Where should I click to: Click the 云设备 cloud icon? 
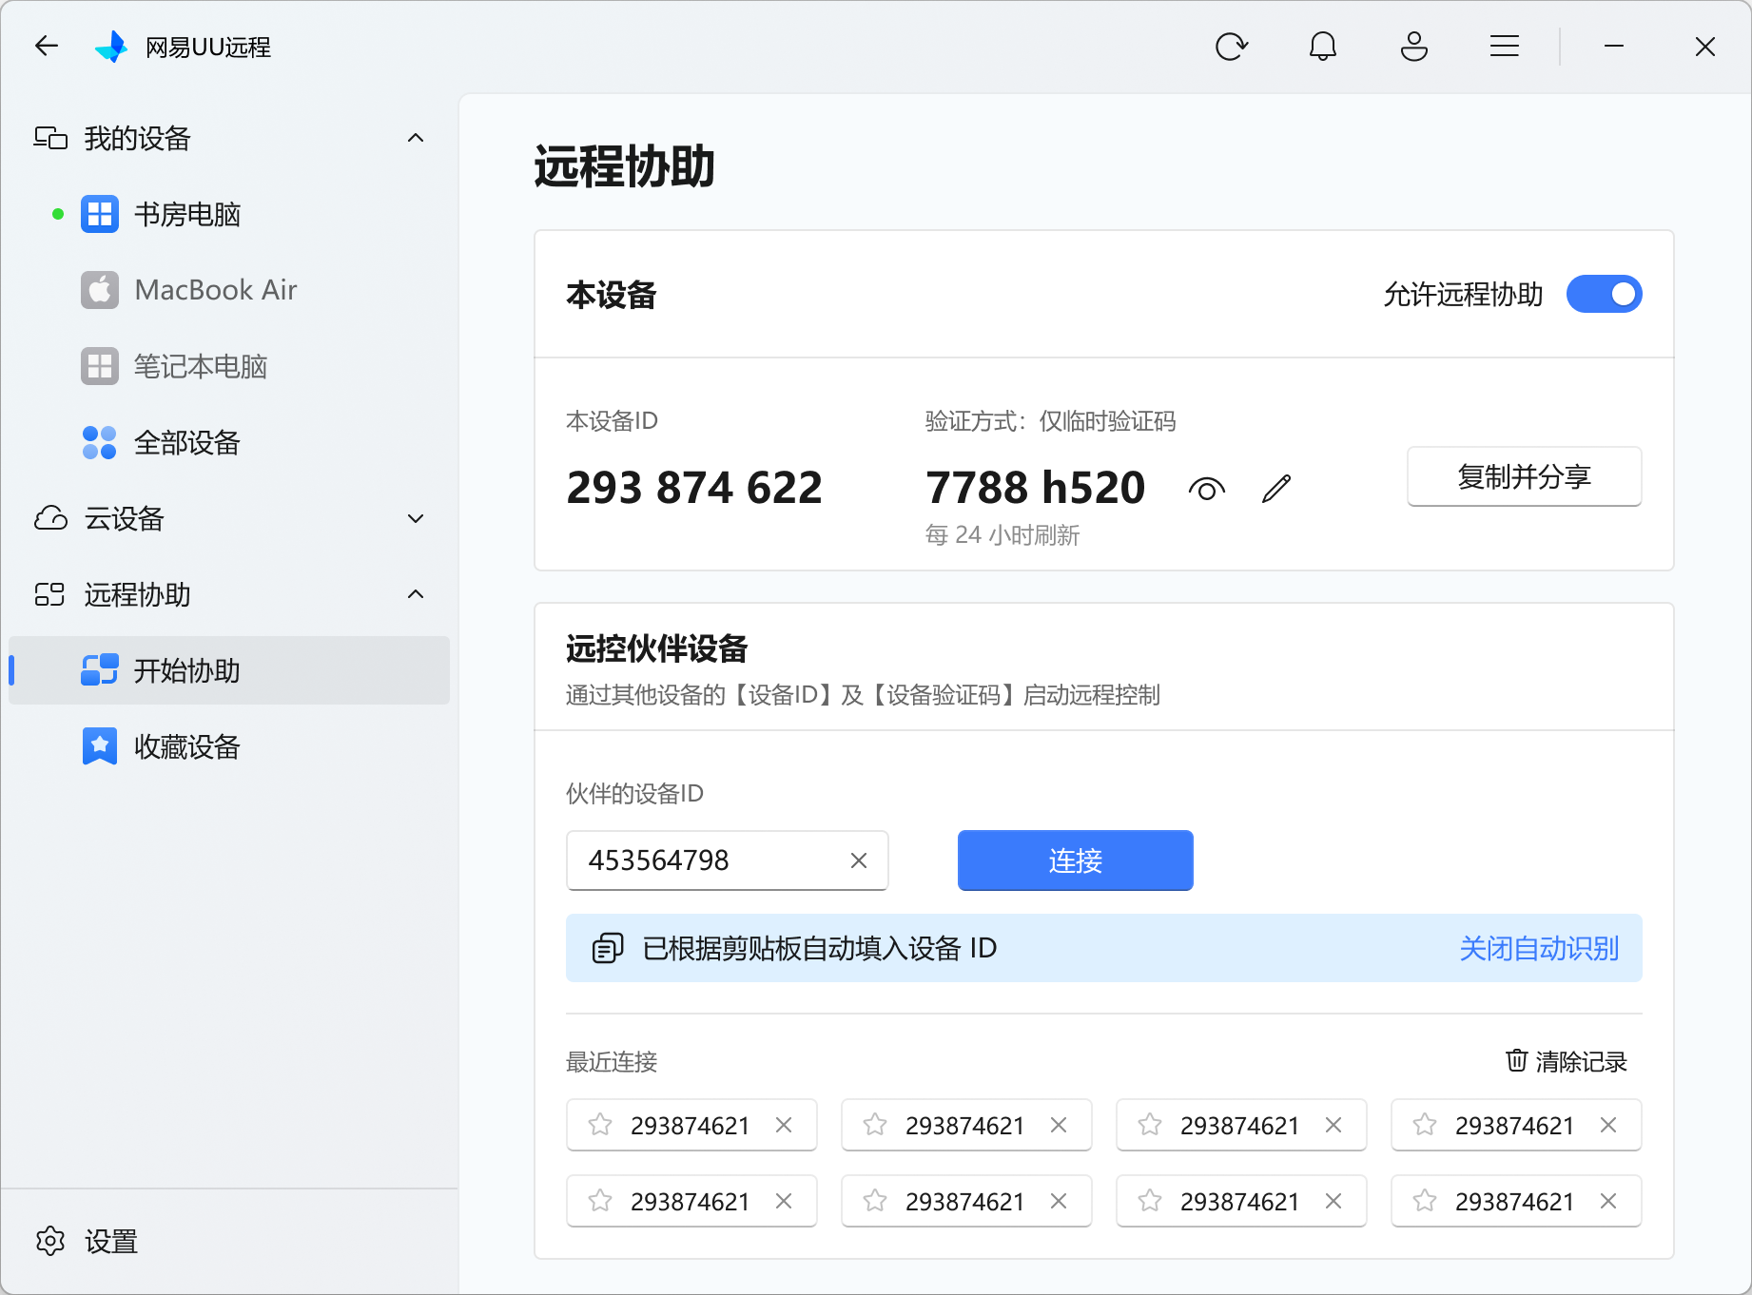tap(50, 518)
